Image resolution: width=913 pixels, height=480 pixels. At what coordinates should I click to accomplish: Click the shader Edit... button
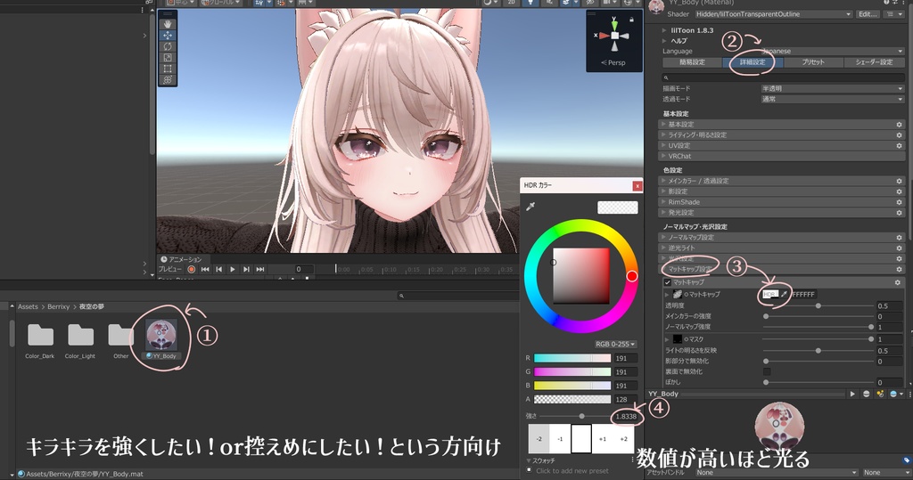coord(867,14)
